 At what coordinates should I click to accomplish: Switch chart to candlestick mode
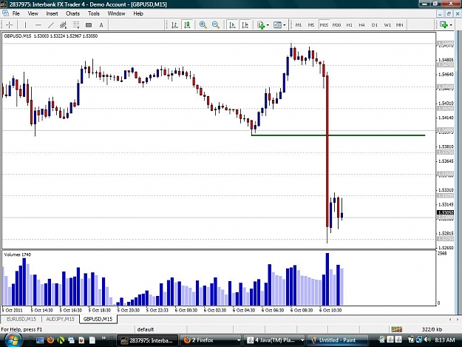[187, 25]
